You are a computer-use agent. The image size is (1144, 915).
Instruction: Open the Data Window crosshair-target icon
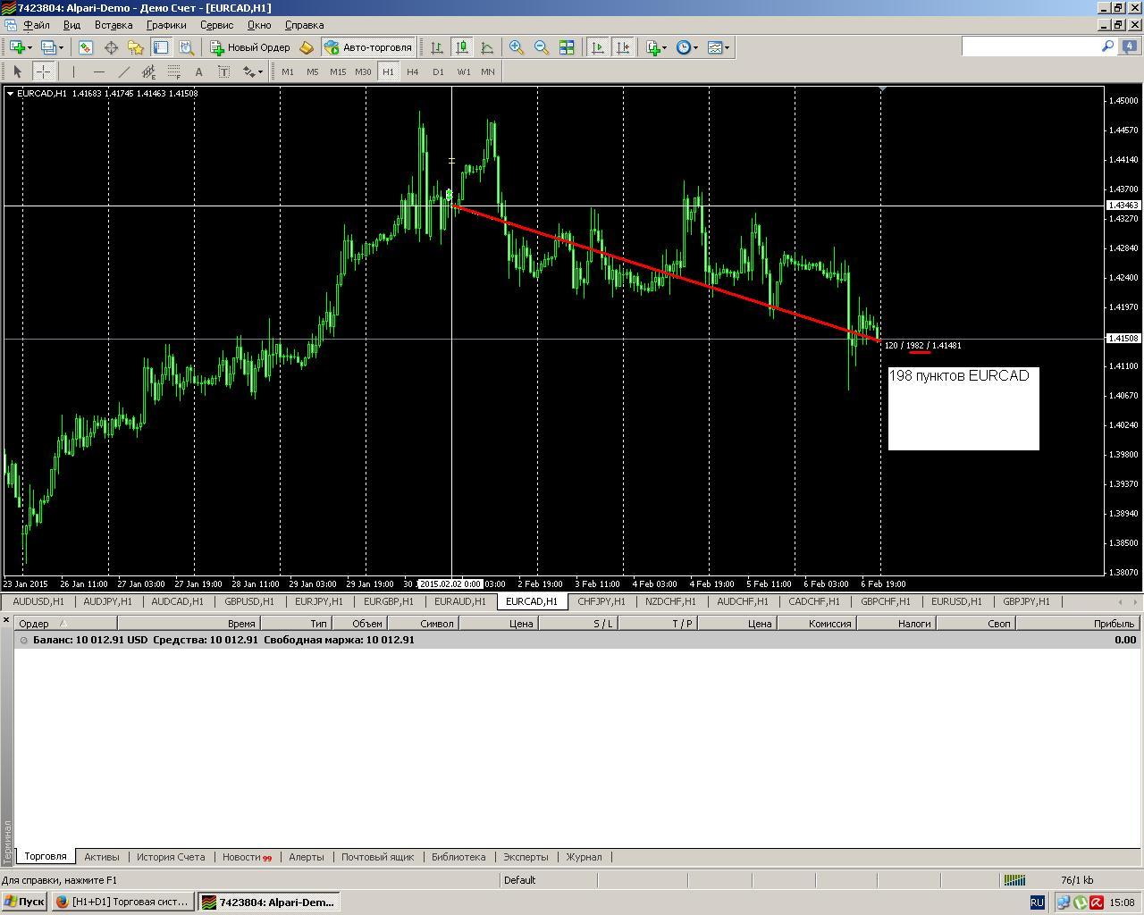(111, 47)
